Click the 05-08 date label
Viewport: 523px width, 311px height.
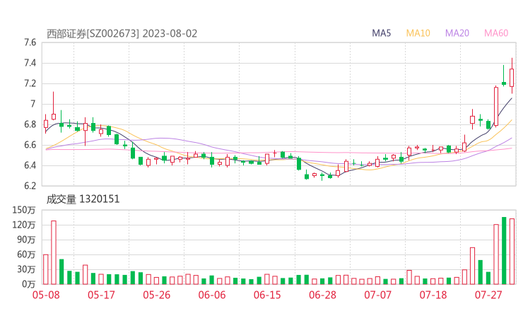(46, 295)
